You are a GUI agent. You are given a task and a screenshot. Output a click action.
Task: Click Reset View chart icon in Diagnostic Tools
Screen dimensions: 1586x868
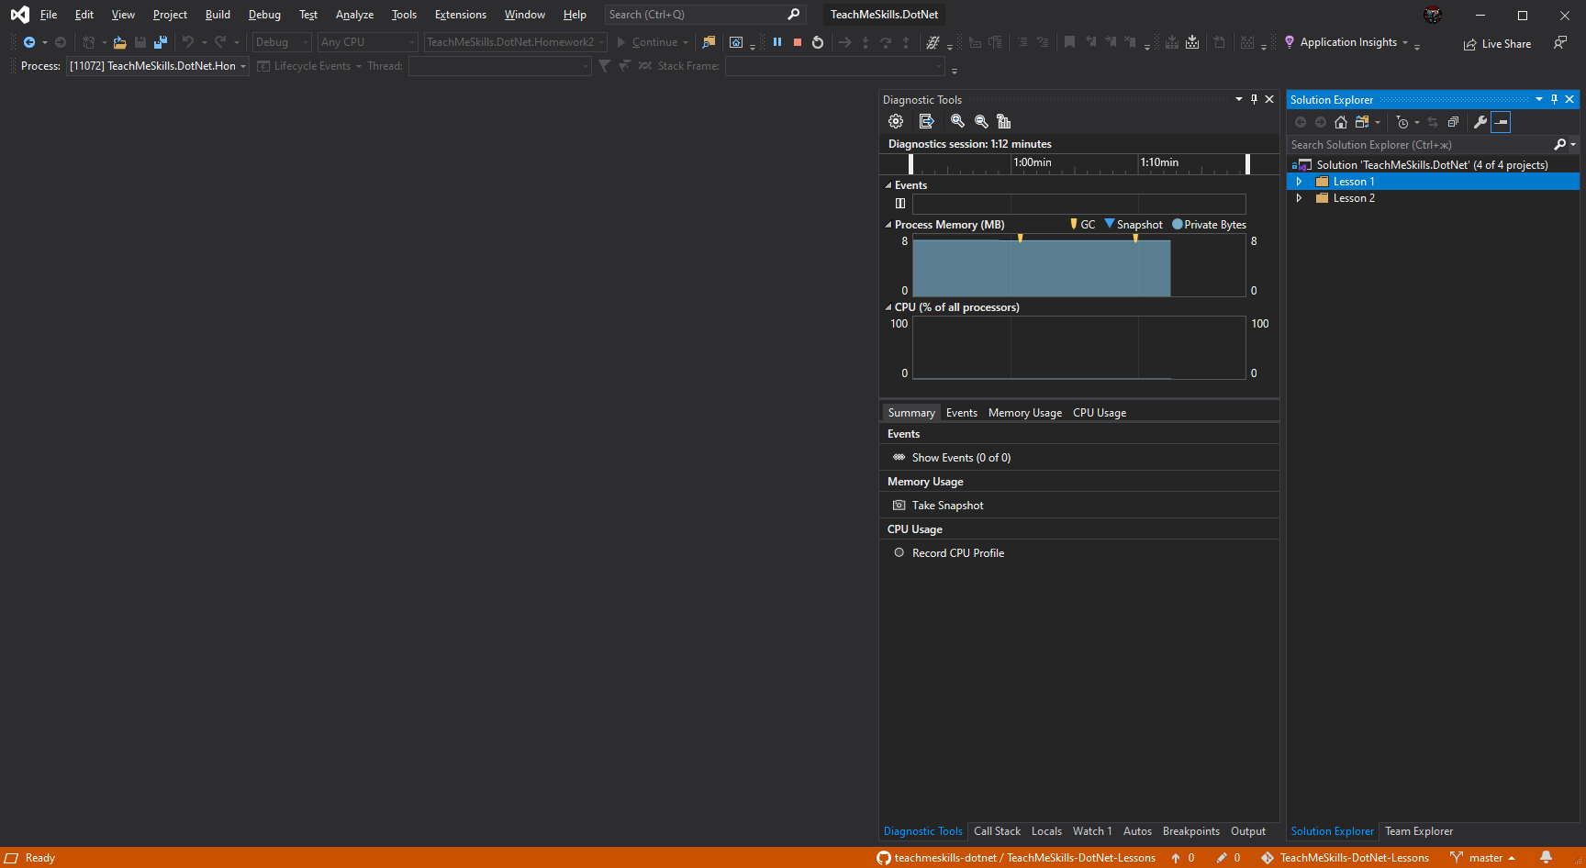coord(1003,121)
